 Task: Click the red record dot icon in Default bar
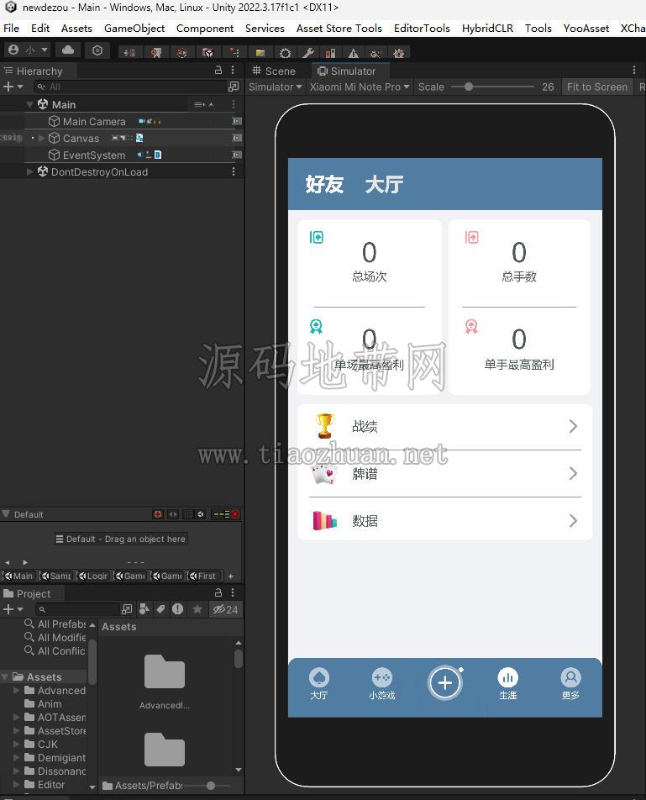235,514
